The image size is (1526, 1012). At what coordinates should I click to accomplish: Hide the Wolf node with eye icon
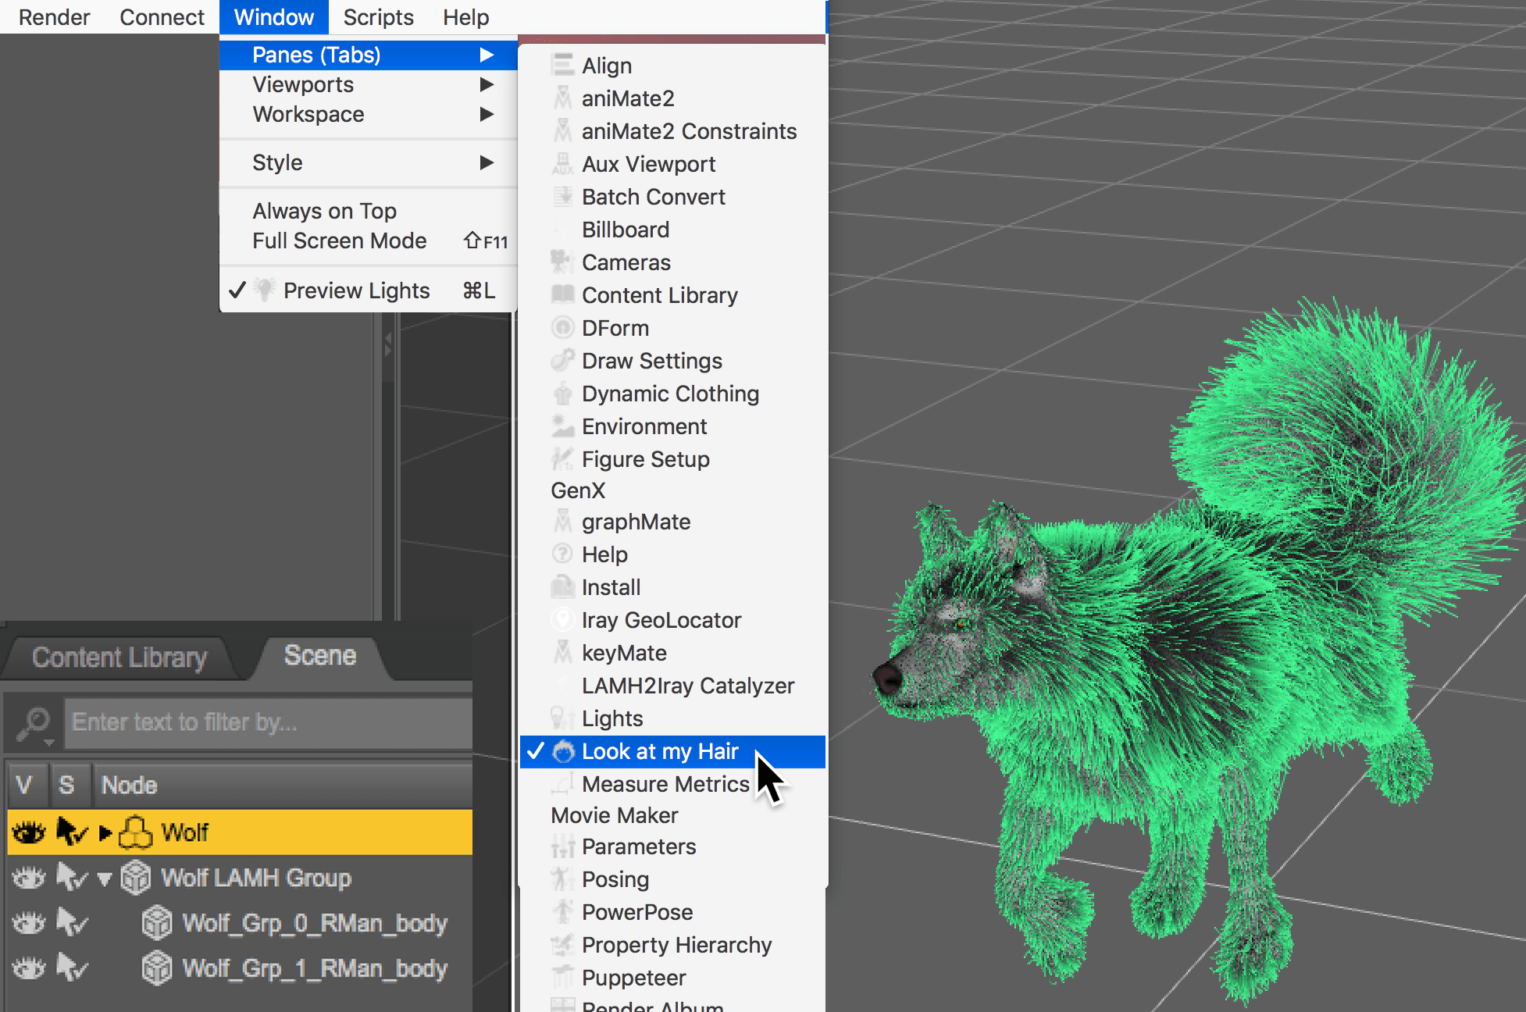(29, 832)
